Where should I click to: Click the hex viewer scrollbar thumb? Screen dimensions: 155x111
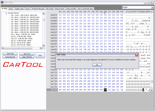pos(152,81)
